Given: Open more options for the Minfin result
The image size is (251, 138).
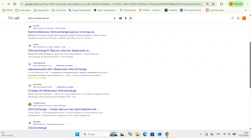Looking at the screenshot, I should (69, 47).
